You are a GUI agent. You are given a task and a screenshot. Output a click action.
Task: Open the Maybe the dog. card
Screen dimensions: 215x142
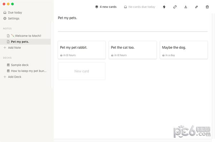tap(184, 50)
